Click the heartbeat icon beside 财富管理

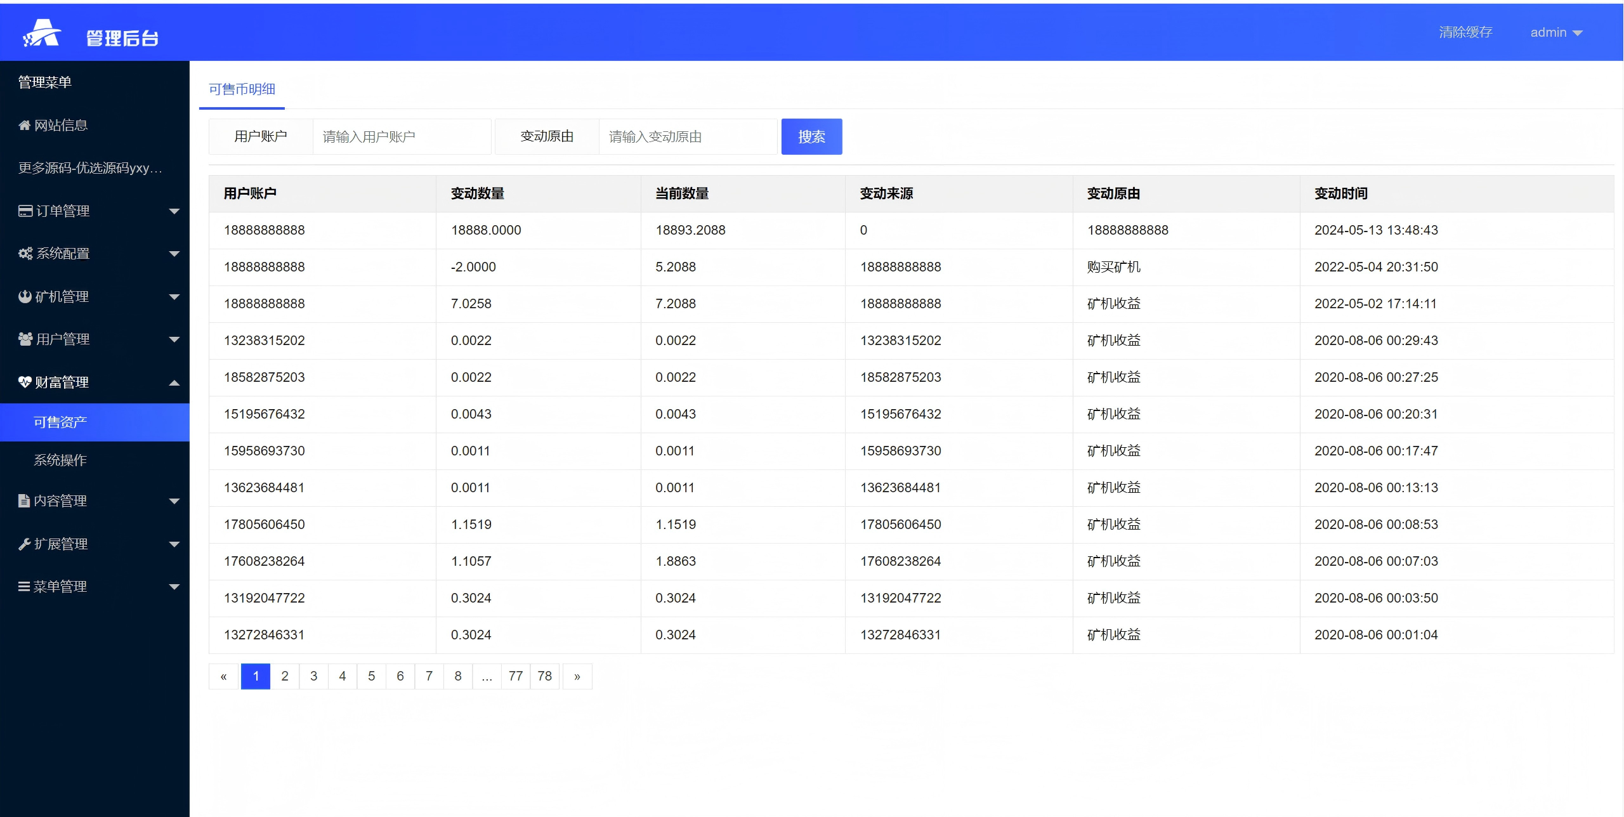coord(25,382)
